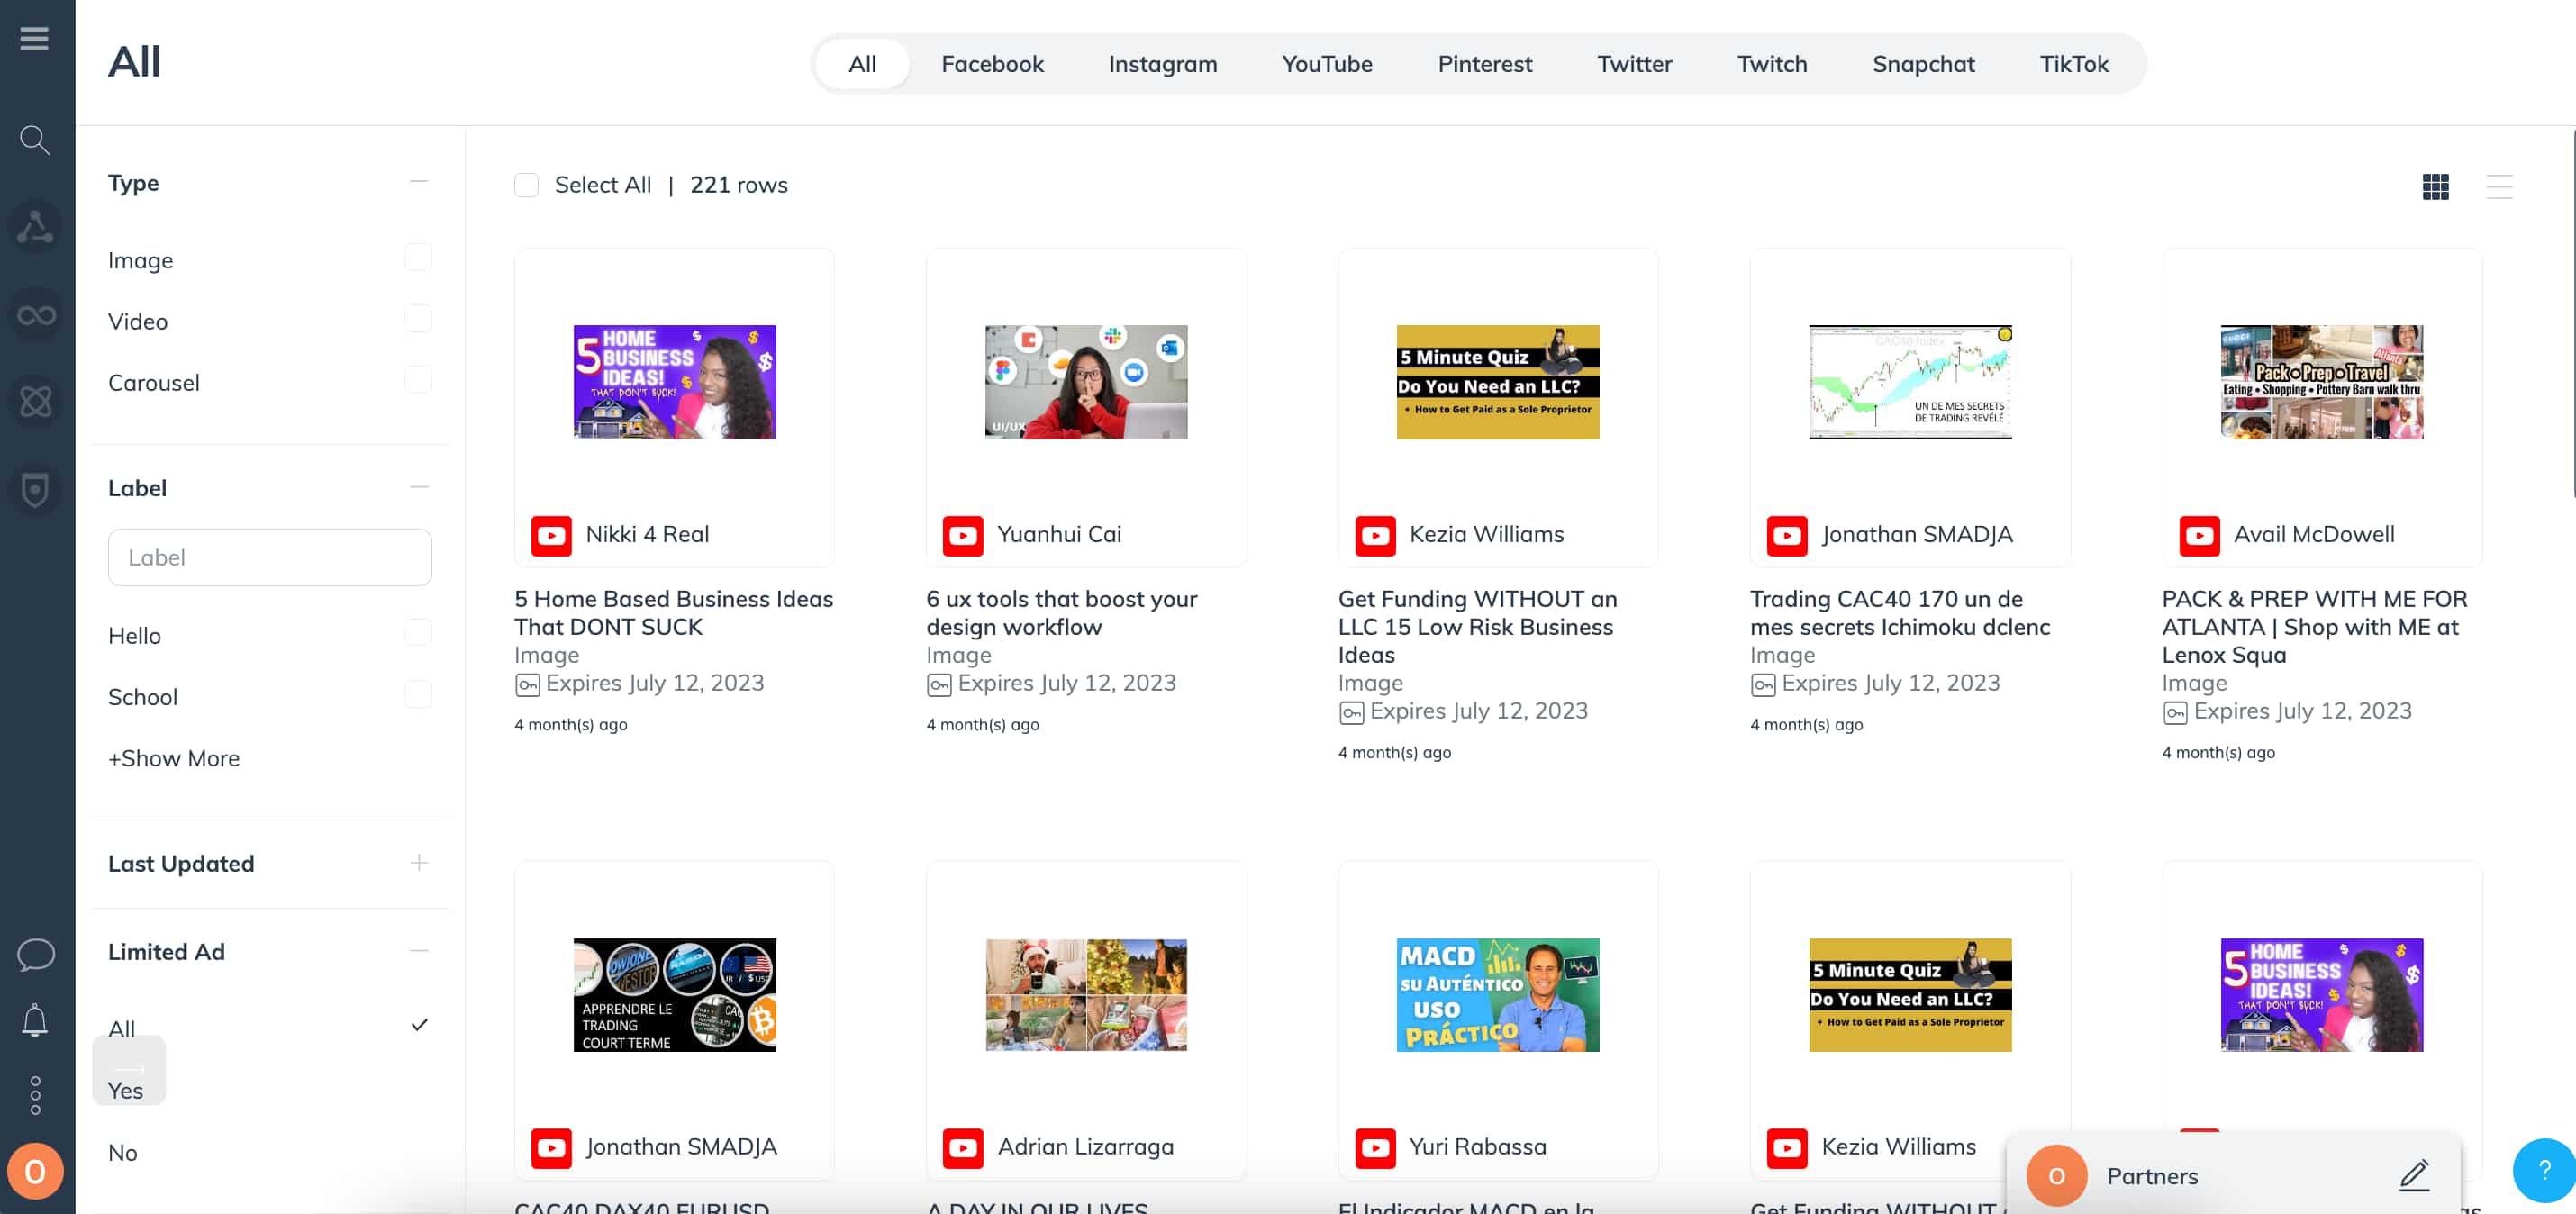The width and height of the screenshot is (2576, 1214).
Task: Switch to the YouTube tab
Action: click(1327, 63)
